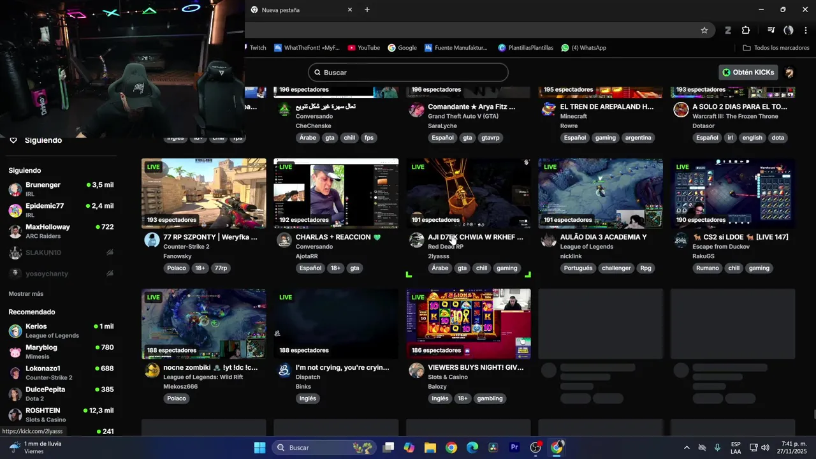This screenshot has height=459, width=816.
Task: Open recommended channel Lokonazo1
Action: point(61,372)
